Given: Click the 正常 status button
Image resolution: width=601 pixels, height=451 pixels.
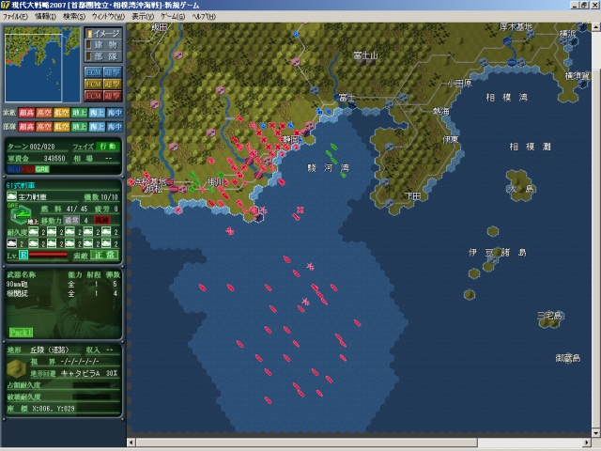Looking at the screenshot, I should 104,255.
